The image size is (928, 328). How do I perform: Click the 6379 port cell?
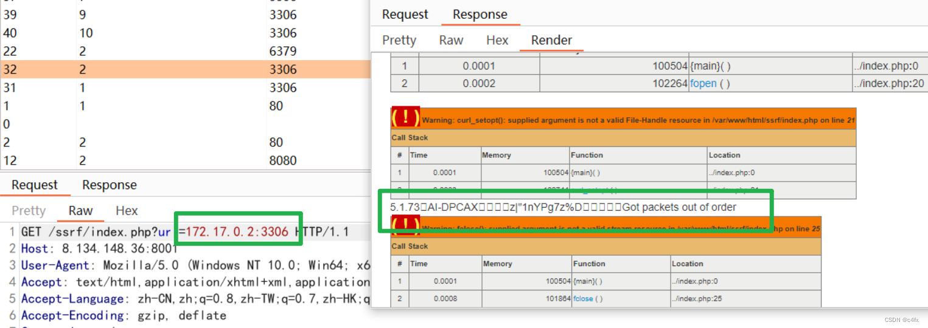point(283,51)
